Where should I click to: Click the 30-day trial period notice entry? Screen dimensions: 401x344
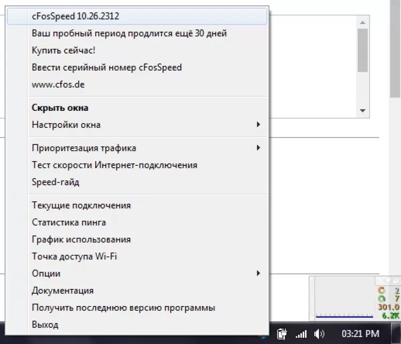137,33
